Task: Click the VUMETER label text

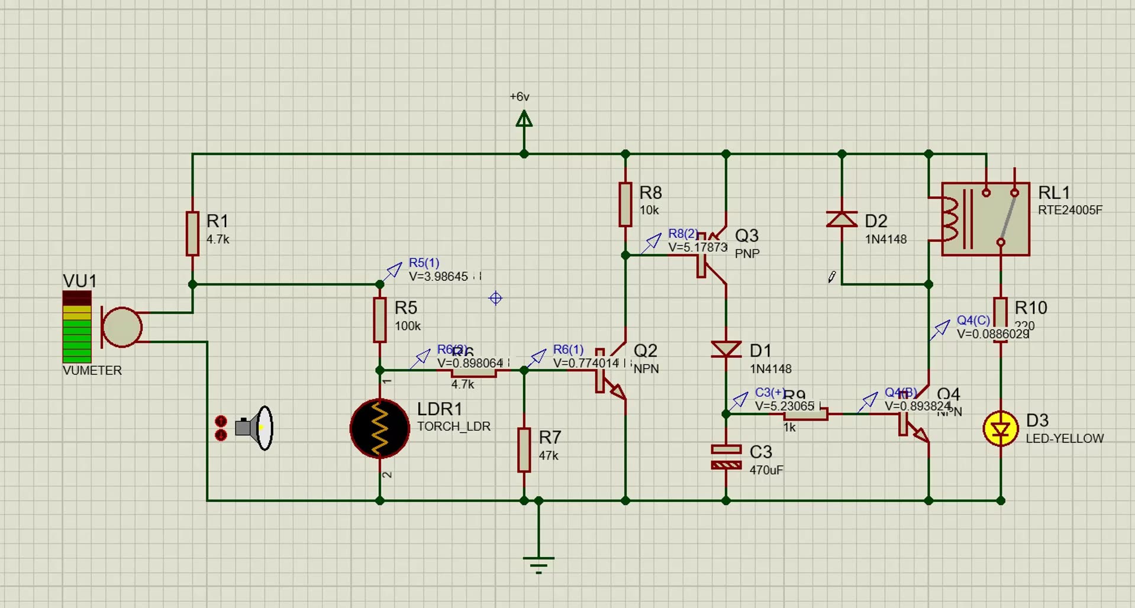Action: (92, 370)
